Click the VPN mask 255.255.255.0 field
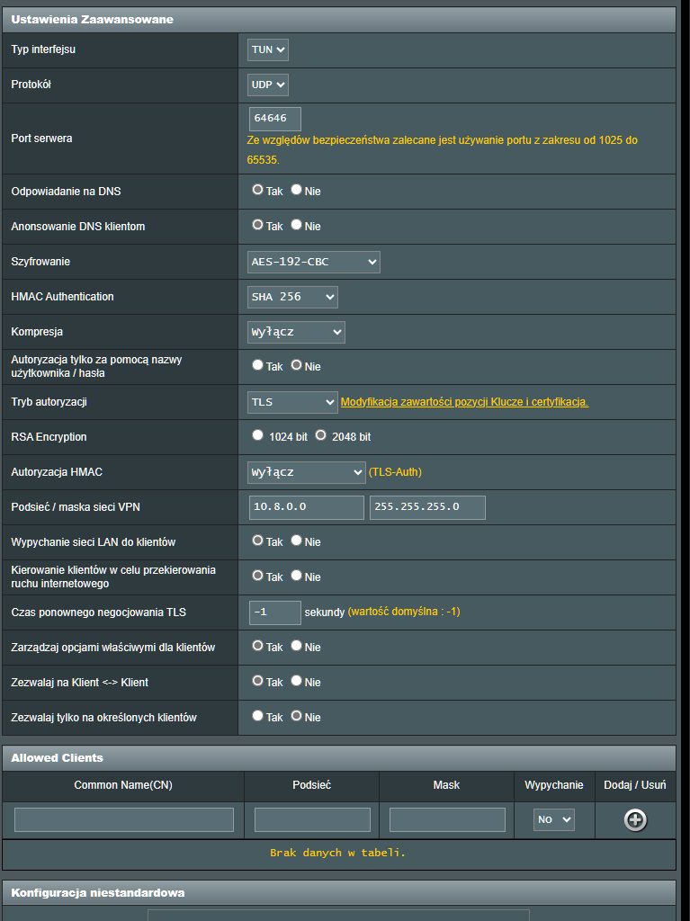 (x=427, y=507)
